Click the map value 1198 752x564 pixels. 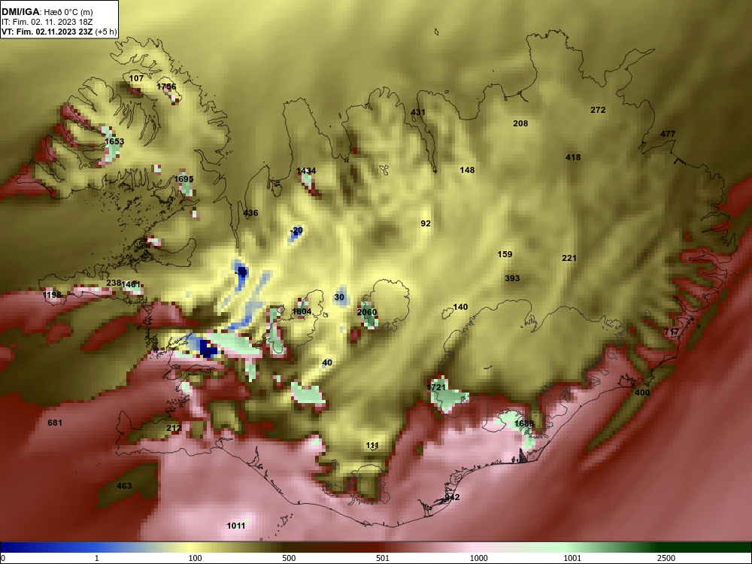click(52, 295)
